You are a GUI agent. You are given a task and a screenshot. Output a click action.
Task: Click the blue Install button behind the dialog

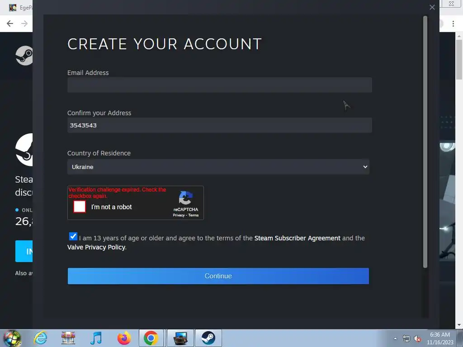pyautogui.click(x=24, y=251)
